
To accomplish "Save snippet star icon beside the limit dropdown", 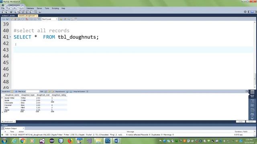I will pos(61,19).
